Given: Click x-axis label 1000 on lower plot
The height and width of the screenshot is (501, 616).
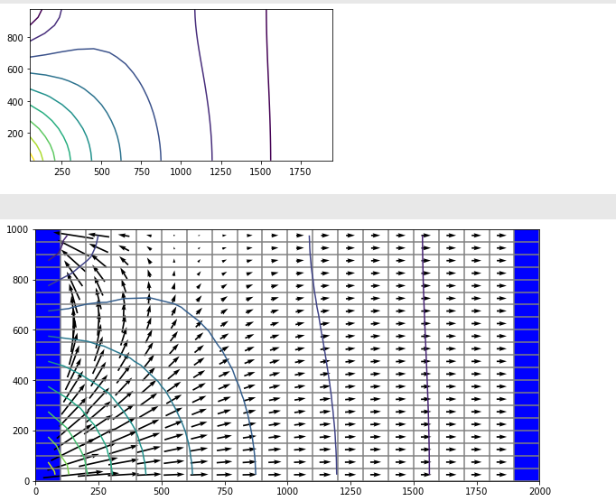Looking at the screenshot, I should pos(287,492).
